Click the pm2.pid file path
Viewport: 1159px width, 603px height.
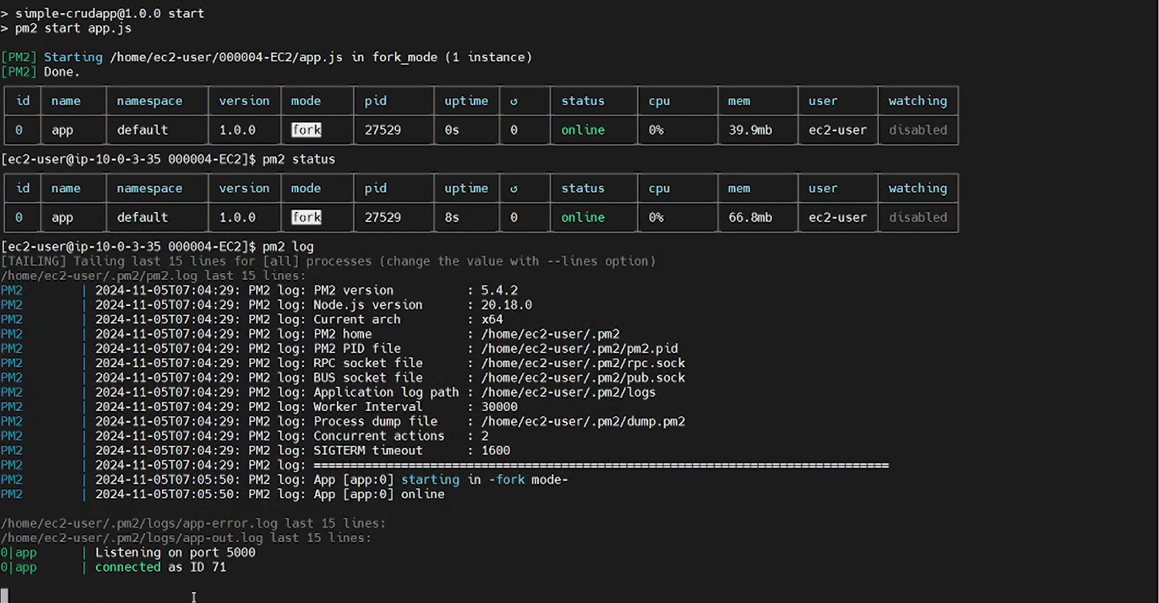click(x=579, y=349)
